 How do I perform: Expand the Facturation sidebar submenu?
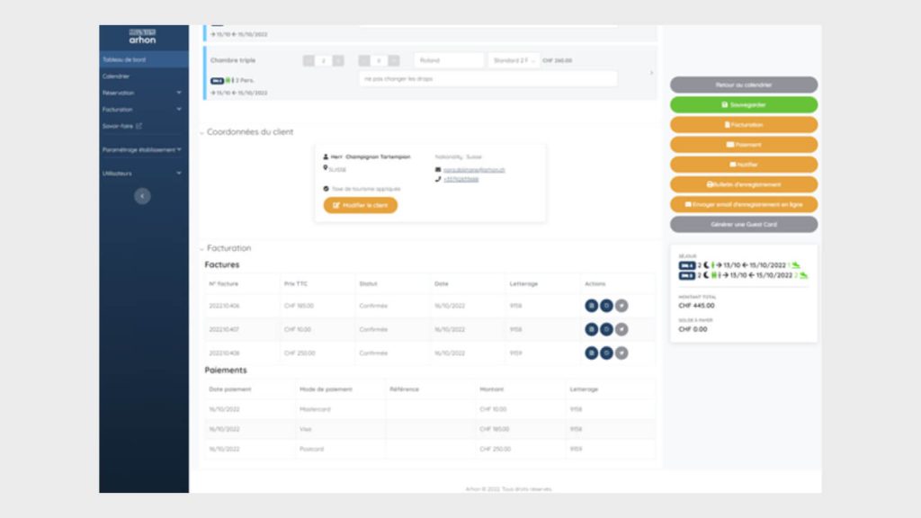[x=179, y=109]
